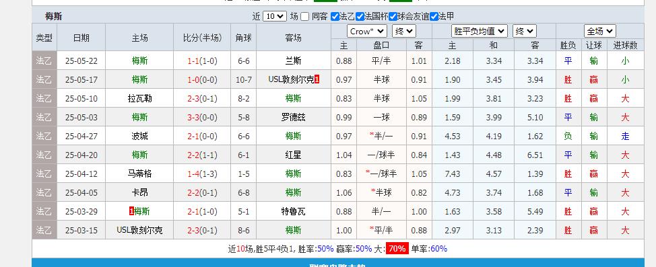Click handicap 一/球半 in 红星 row
The image size is (656, 267).
[382, 155]
